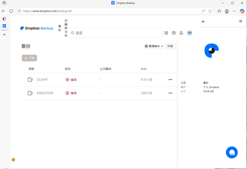The image size is (247, 169).
Task: Click the 升级 upgrade button
Action: click(x=170, y=46)
